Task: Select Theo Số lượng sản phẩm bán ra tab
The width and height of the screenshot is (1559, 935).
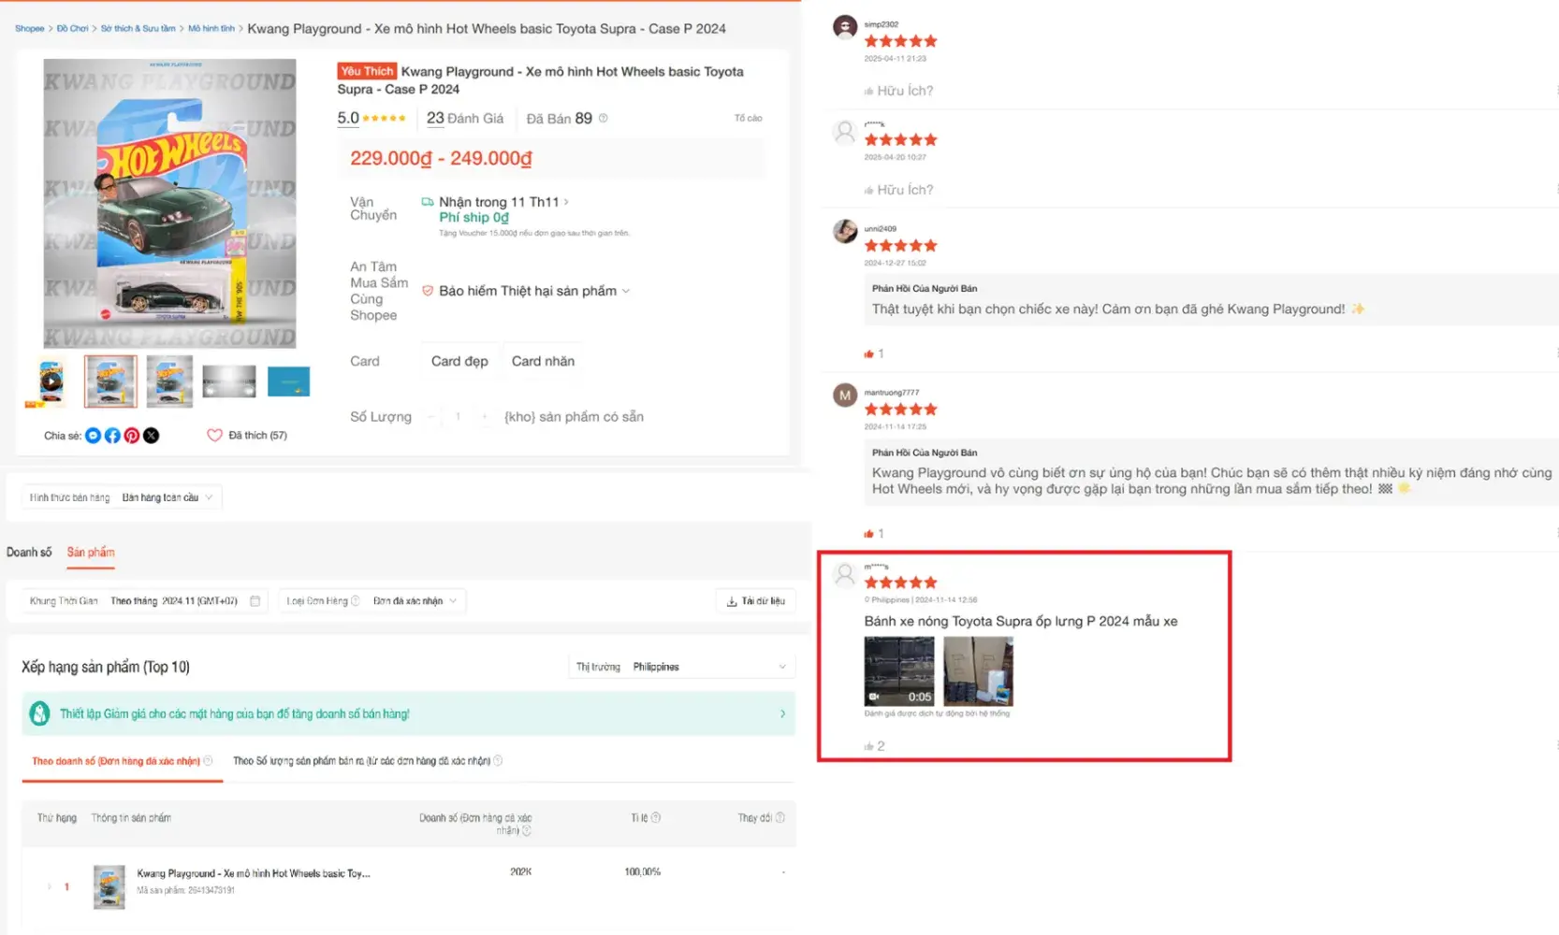Action: [368, 761]
